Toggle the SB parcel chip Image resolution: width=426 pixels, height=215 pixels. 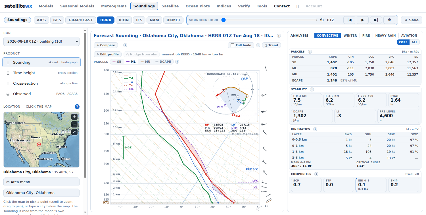coord(117,62)
